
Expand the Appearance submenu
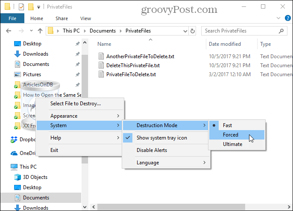click(80, 116)
